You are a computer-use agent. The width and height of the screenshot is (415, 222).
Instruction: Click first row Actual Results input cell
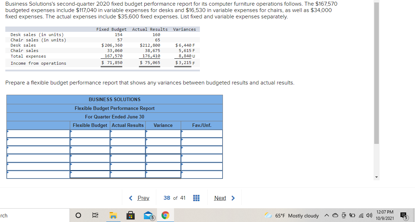pyautogui.click(x=128, y=134)
